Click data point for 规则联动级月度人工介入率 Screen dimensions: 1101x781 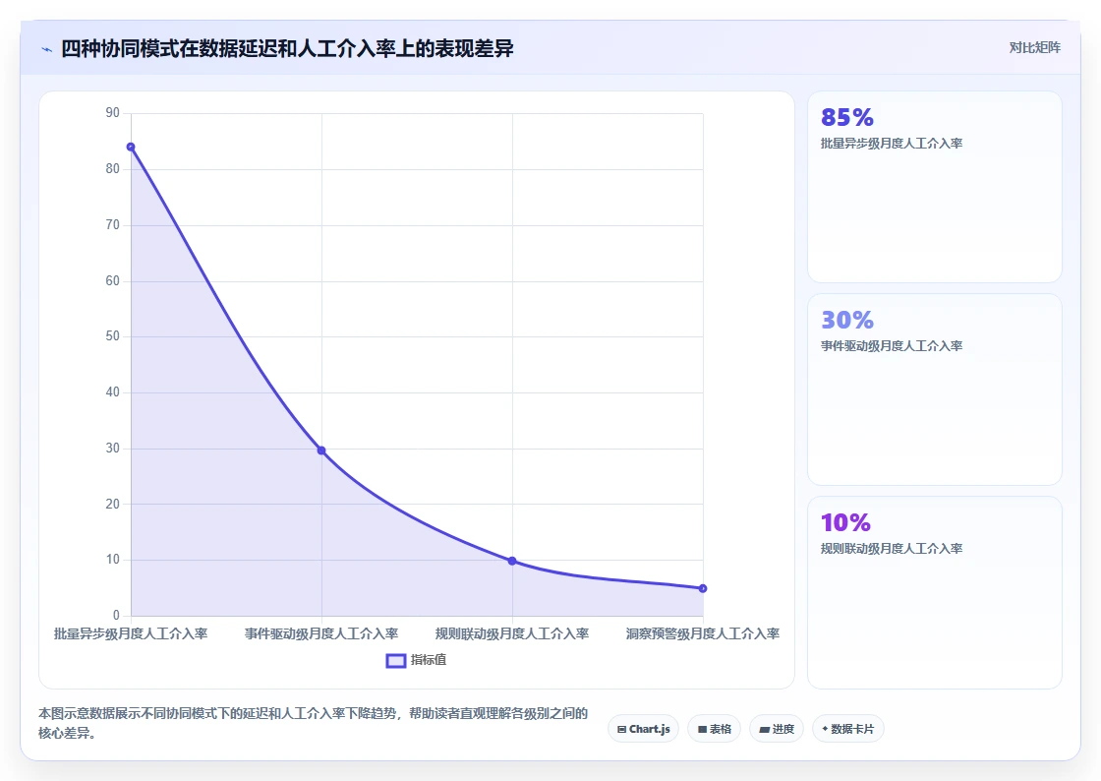pos(512,561)
